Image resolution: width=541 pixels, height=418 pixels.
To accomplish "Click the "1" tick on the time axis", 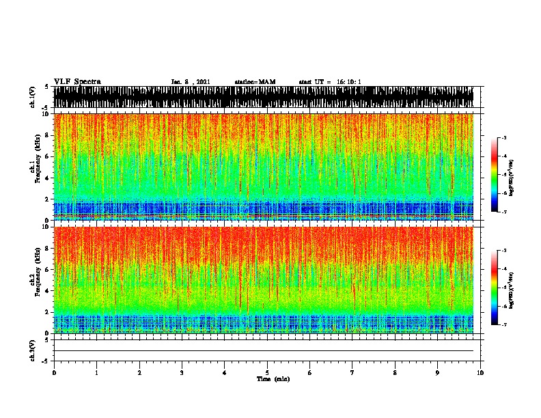I will point(96,373).
